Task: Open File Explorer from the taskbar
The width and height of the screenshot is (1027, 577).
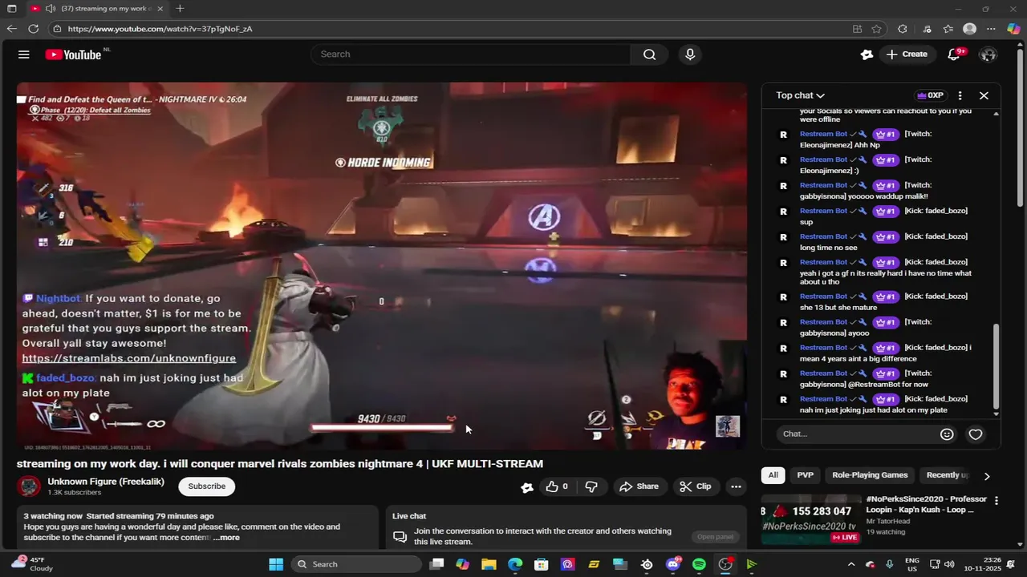Action: tap(489, 564)
